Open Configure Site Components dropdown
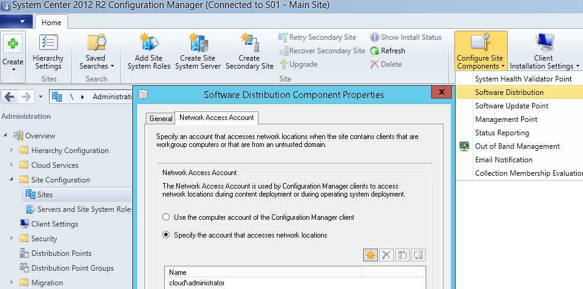This screenshot has height=289, width=583. tap(480, 51)
